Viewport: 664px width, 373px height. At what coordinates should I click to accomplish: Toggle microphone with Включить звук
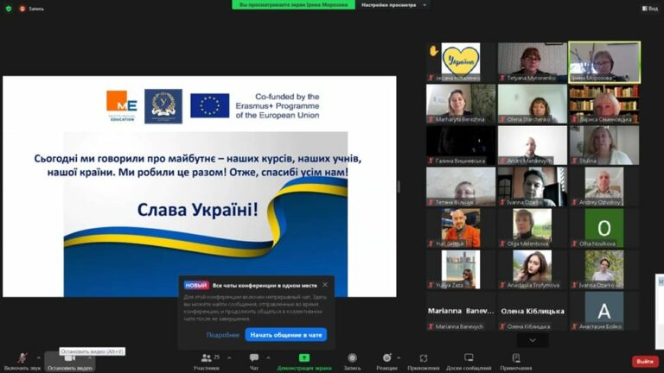(x=22, y=362)
